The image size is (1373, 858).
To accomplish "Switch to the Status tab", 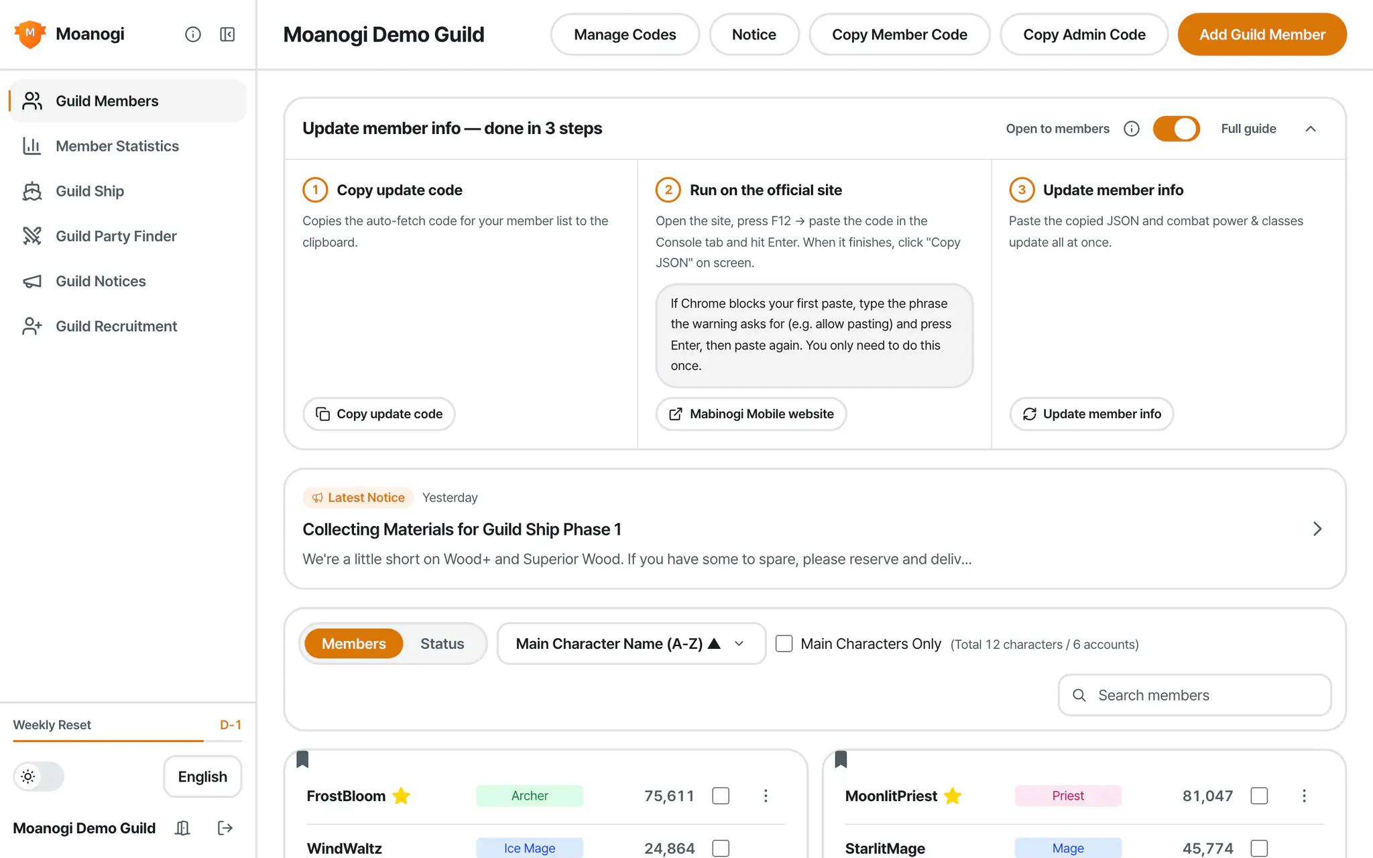I will (x=442, y=643).
